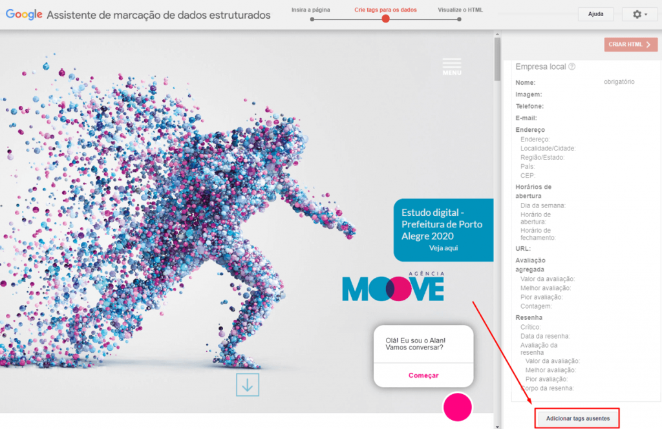The image size is (662, 429).
Task: Select the Insira a página step
Action: click(x=311, y=10)
